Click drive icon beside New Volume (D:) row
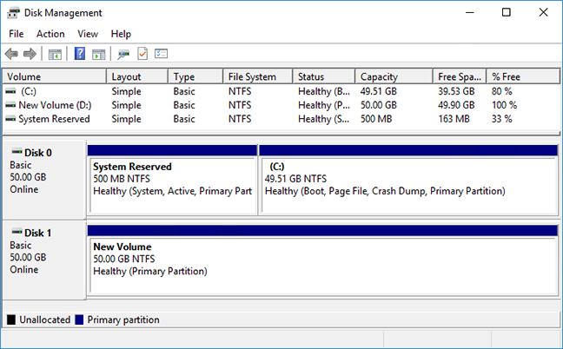The width and height of the screenshot is (563, 349). (10, 105)
